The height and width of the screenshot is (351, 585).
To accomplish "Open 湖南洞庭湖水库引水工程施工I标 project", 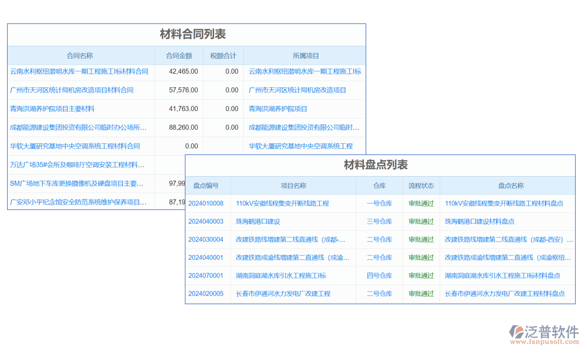I will pyautogui.click(x=281, y=276).
